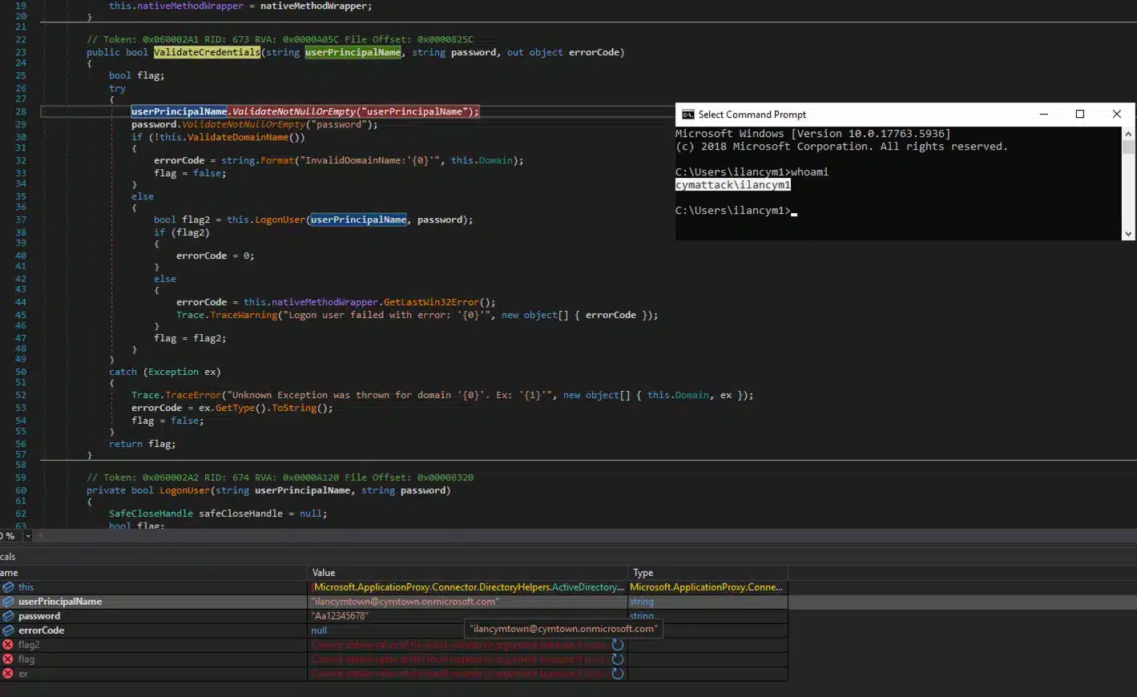Screen dimensions: 1137x697
Task: Click SafeCloseHandle type on line 62
Action: 151,514
